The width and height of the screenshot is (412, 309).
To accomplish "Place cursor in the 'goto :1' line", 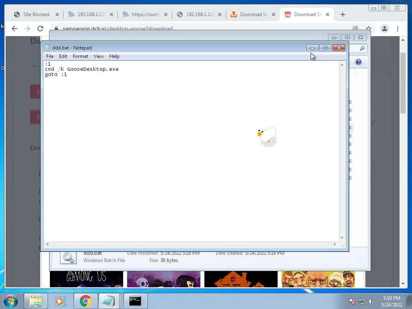I will point(56,74).
